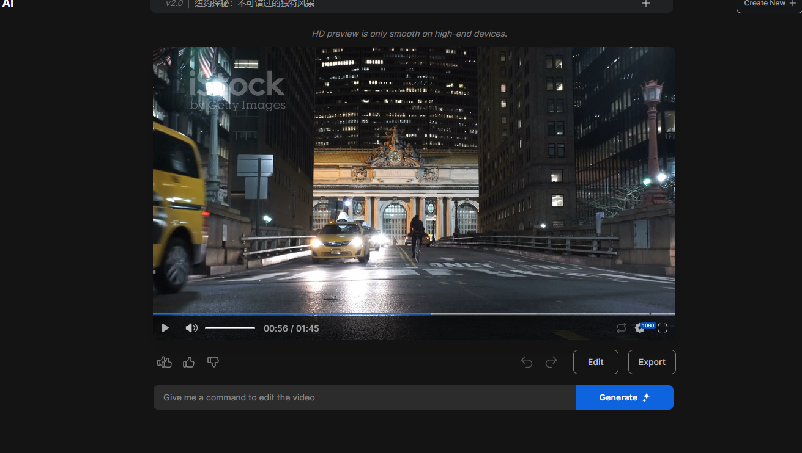Focus the edit command input field
Image resolution: width=802 pixels, height=453 pixels.
click(x=365, y=397)
